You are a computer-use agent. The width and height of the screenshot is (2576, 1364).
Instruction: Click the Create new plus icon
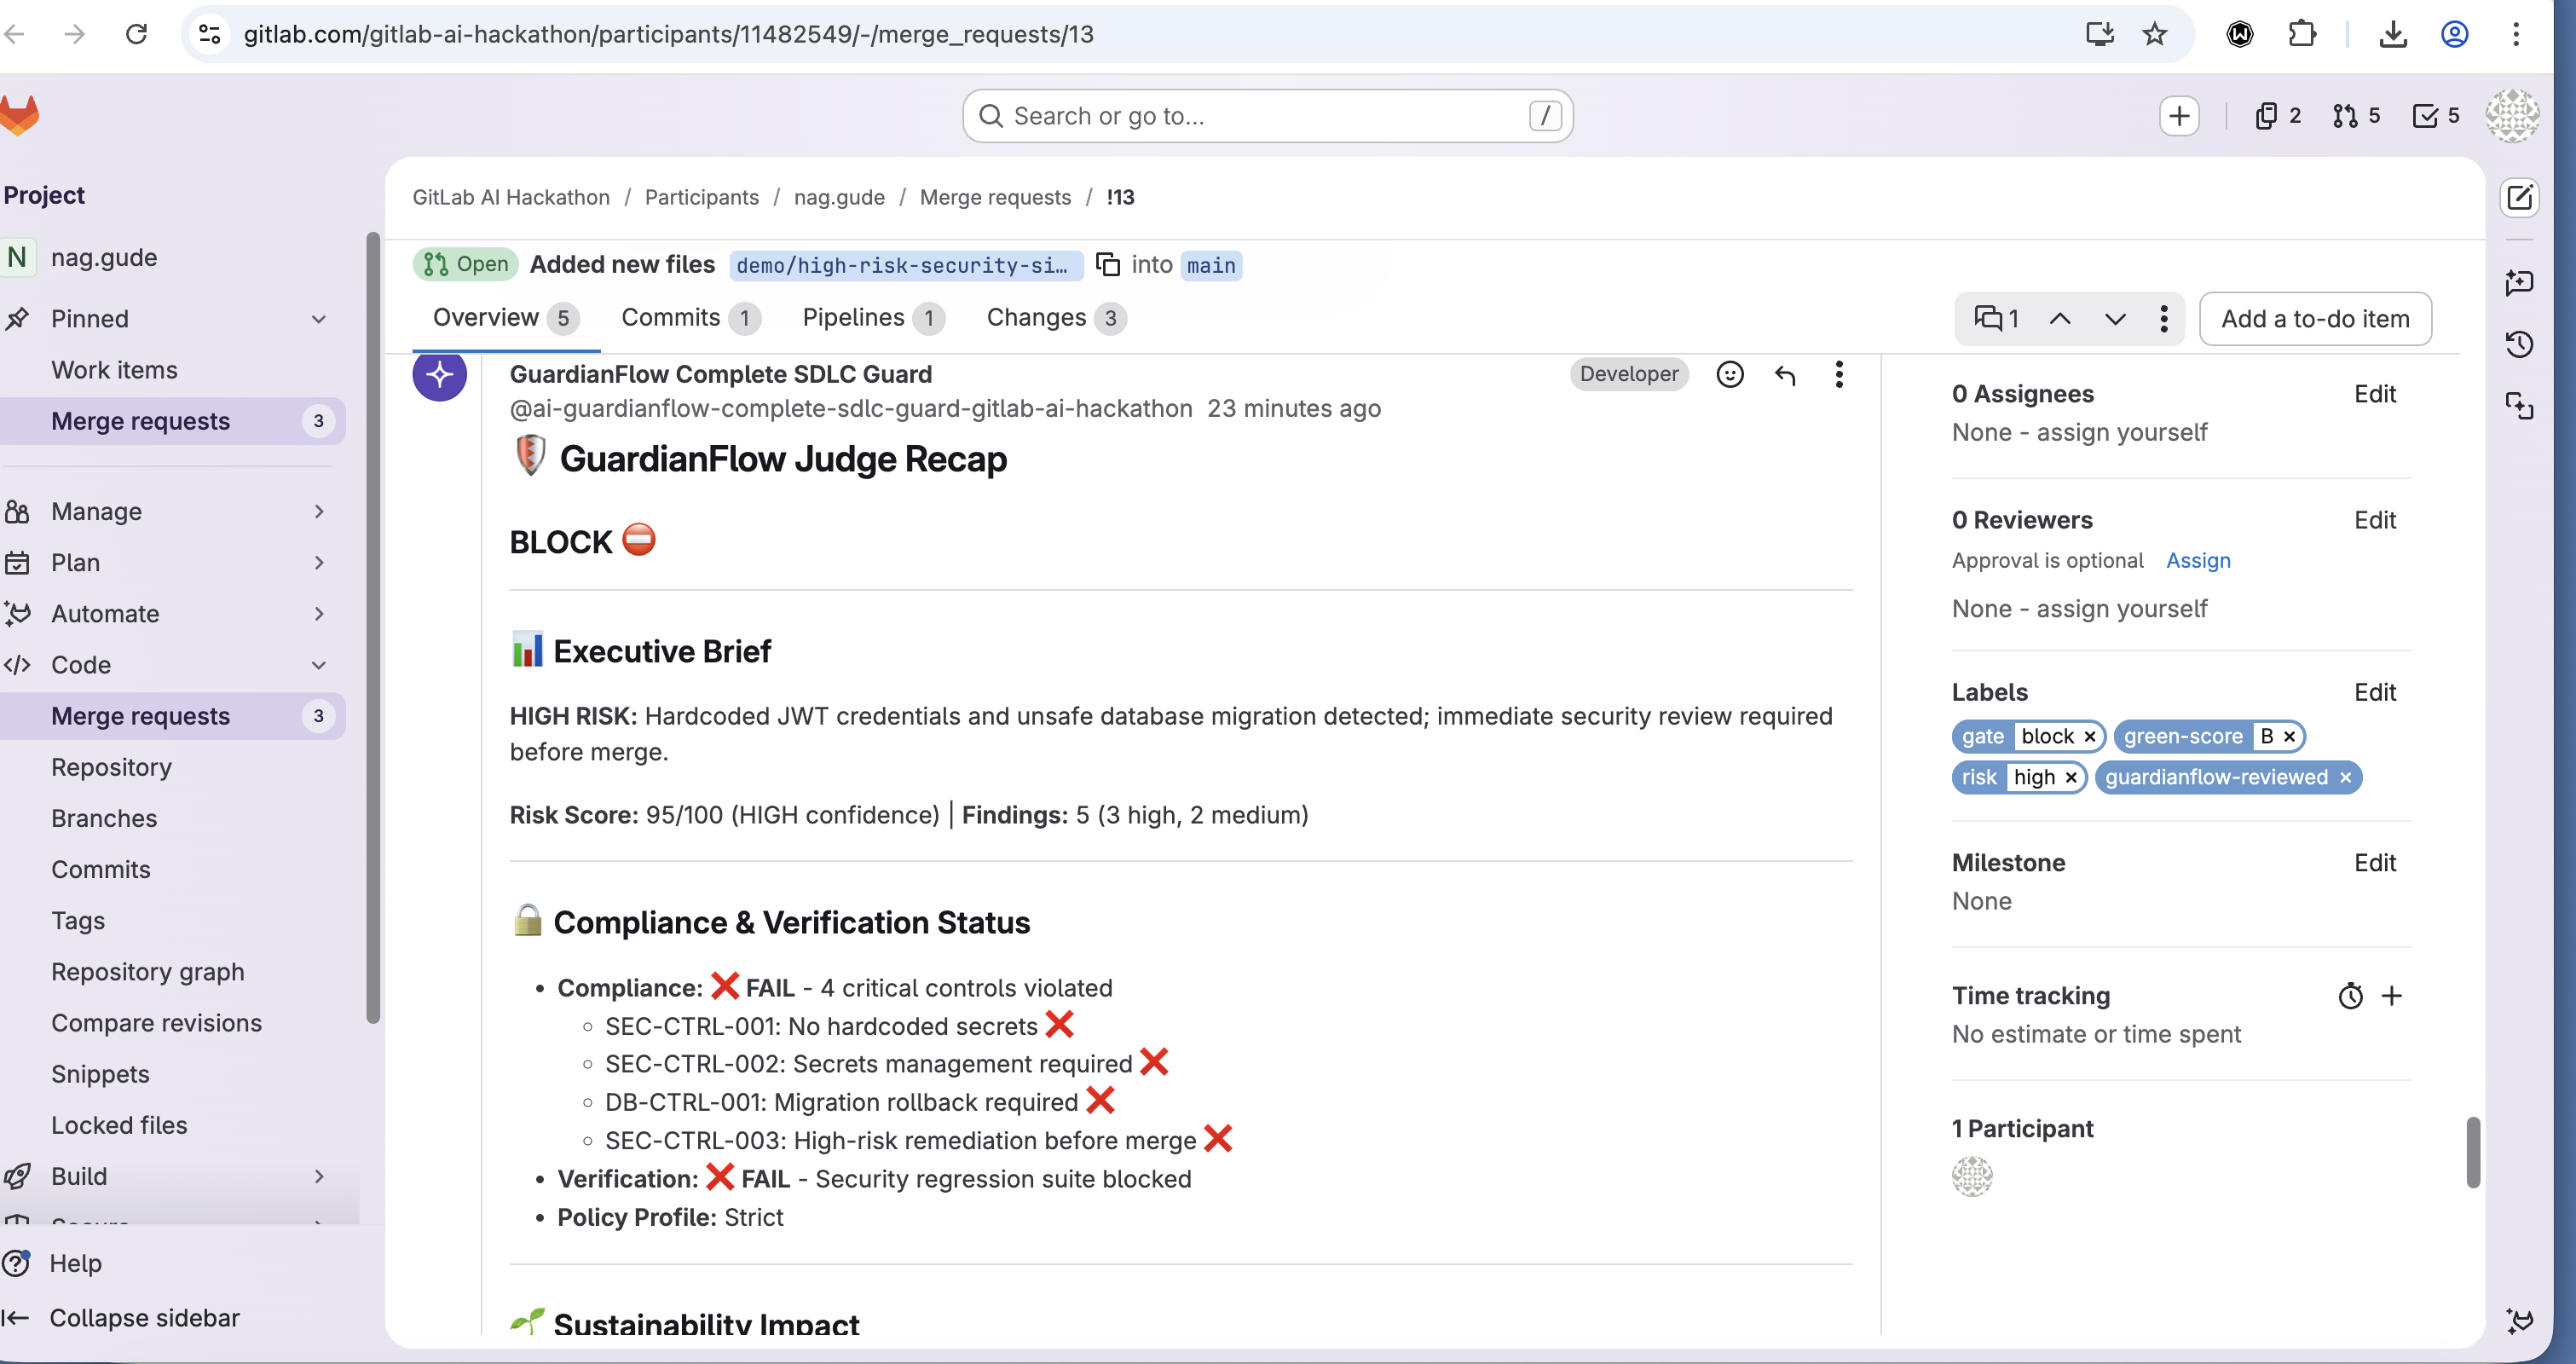(2179, 116)
